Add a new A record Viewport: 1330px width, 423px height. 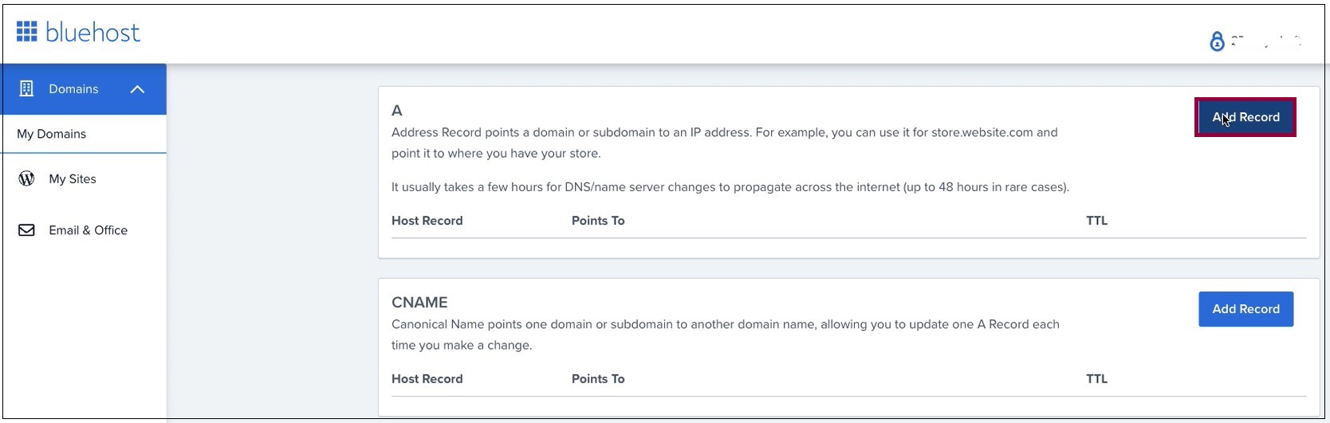[1245, 117]
